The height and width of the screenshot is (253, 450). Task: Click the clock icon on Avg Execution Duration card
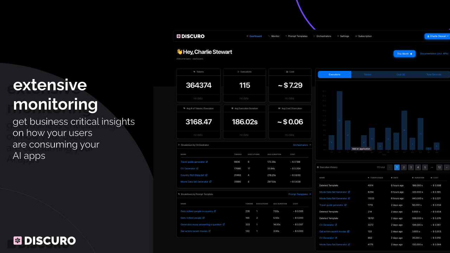(233, 108)
